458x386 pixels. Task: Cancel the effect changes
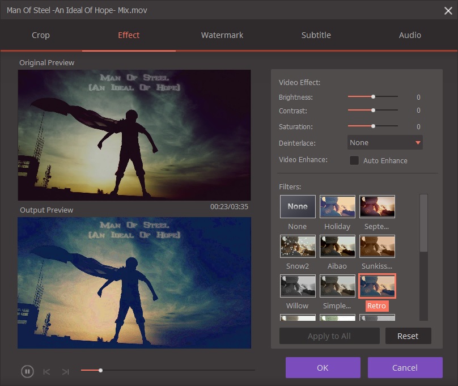pyautogui.click(x=405, y=368)
